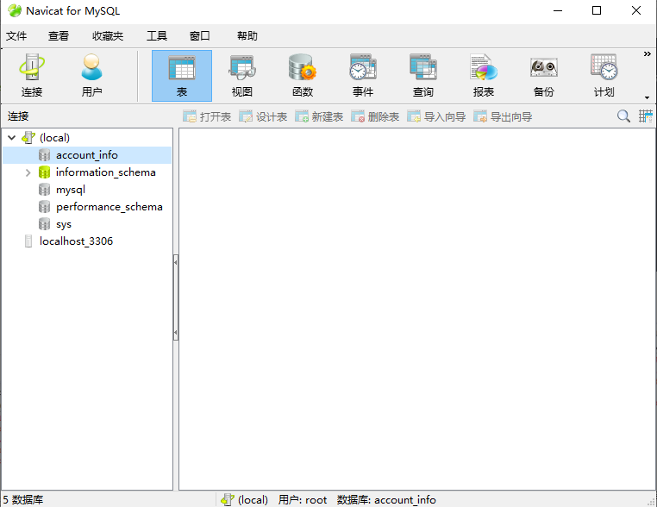Open the 连接 (Connection) toolbar icon

pos(32,76)
